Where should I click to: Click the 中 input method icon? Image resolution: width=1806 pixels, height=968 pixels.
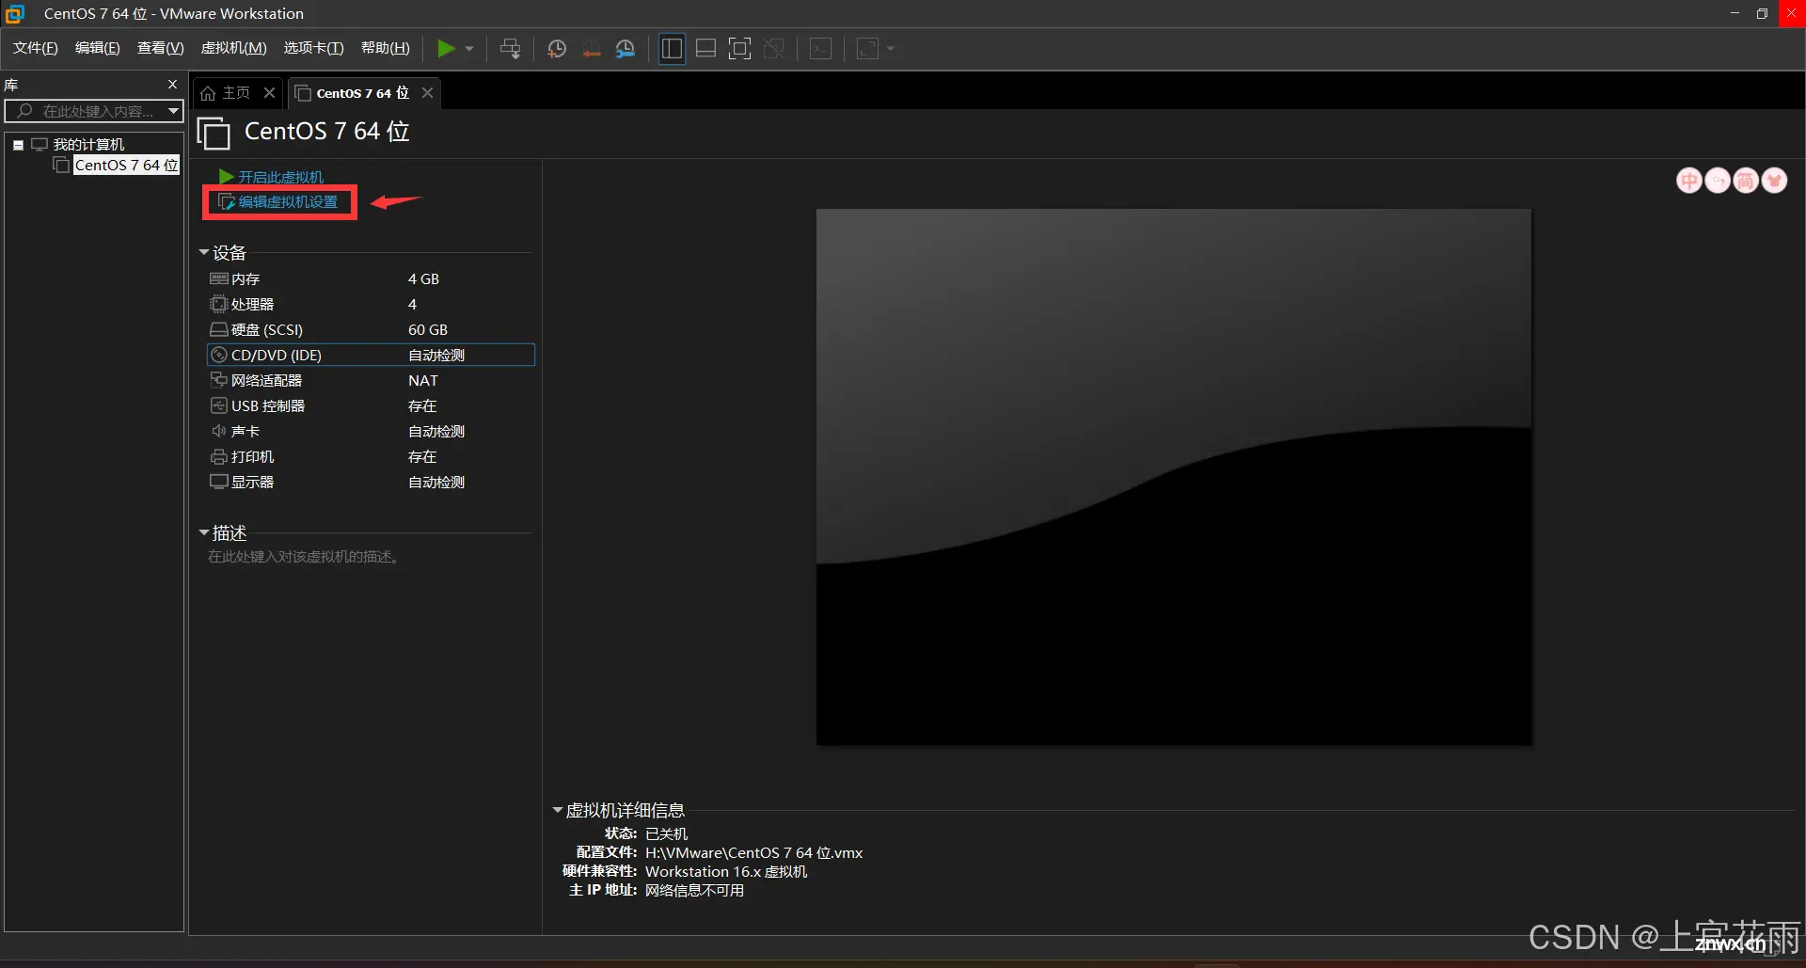tap(1689, 181)
